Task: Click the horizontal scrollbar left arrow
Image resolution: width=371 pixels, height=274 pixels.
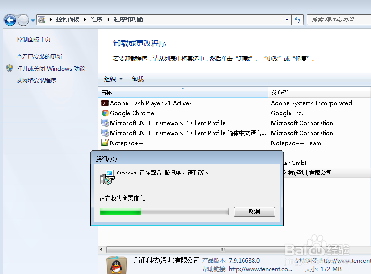Action: coord(101,249)
